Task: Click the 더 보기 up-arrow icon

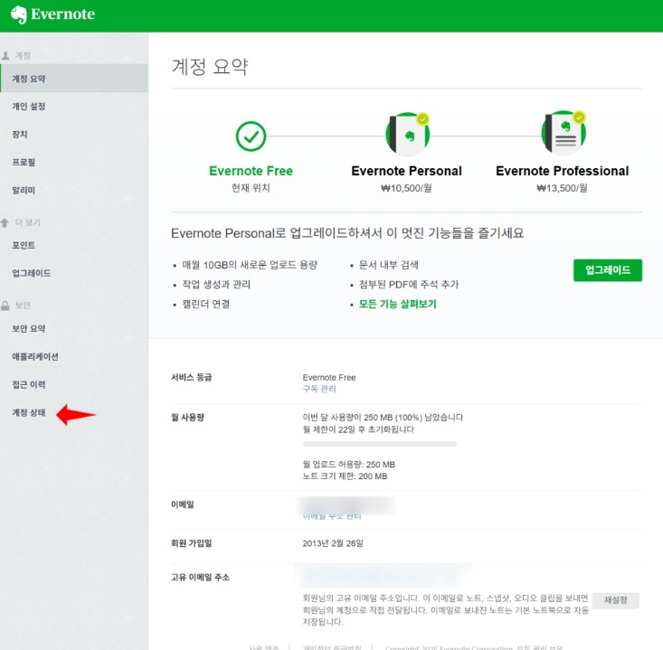Action: pyautogui.click(x=5, y=222)
